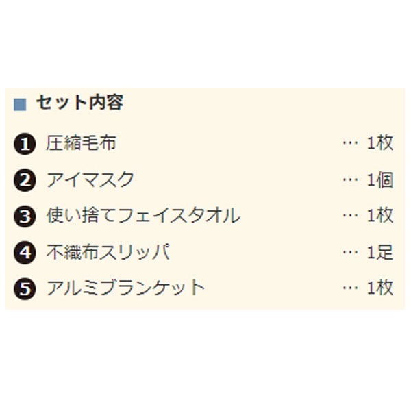Click the blue square beside セット内容
Viewport: 411px width, 411px height.
[x=20, y=105]
